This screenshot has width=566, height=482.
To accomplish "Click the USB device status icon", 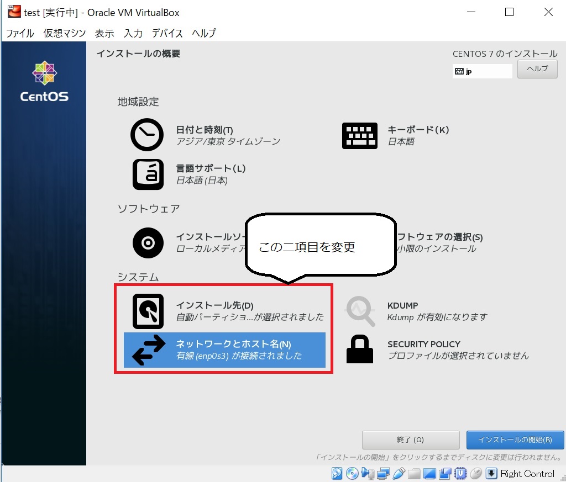I will 399,473.
